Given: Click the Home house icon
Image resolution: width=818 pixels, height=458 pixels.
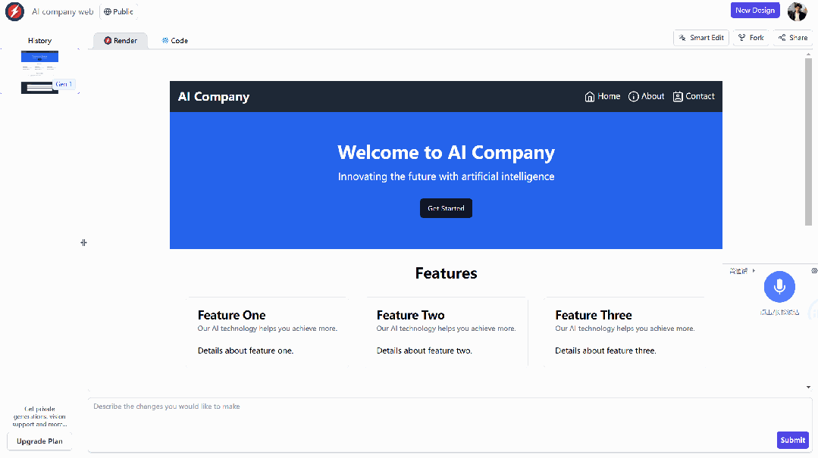Looking at the screenshot, I should (x=590, y=96).
